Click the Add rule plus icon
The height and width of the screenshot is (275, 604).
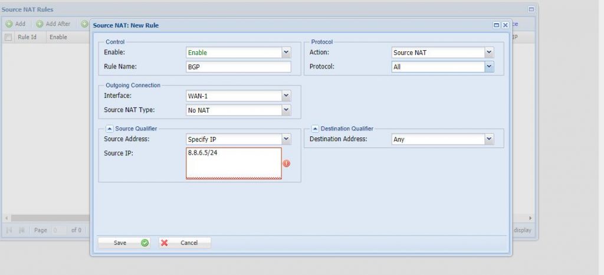click(9, 24)
